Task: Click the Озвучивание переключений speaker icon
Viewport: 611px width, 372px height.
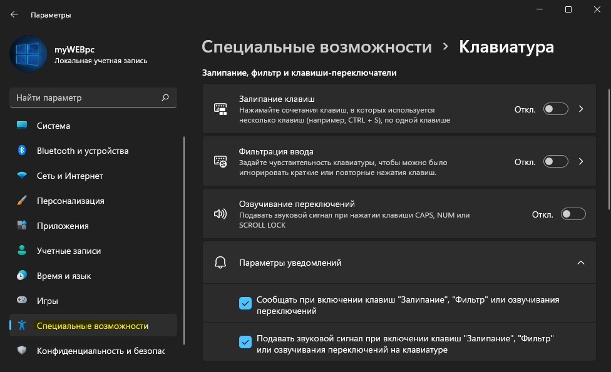Action: point(220,214)
